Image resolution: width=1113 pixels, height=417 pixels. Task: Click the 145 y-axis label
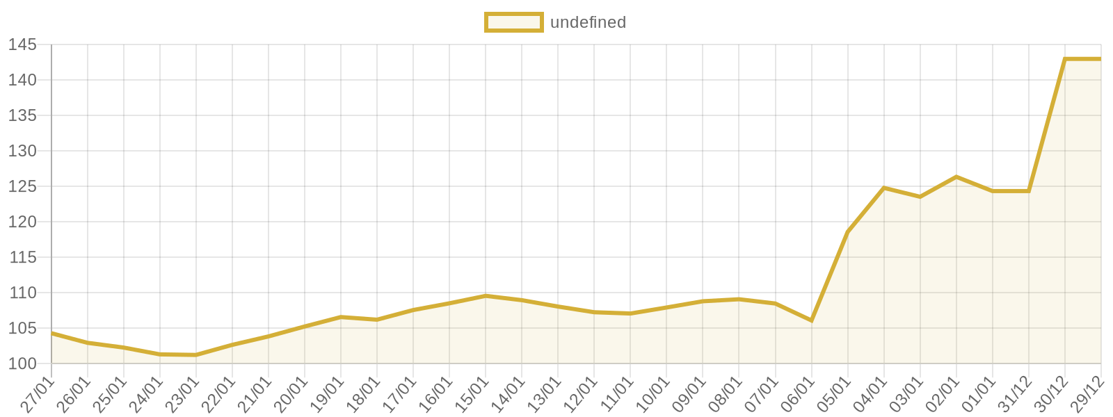pos(22,45)
